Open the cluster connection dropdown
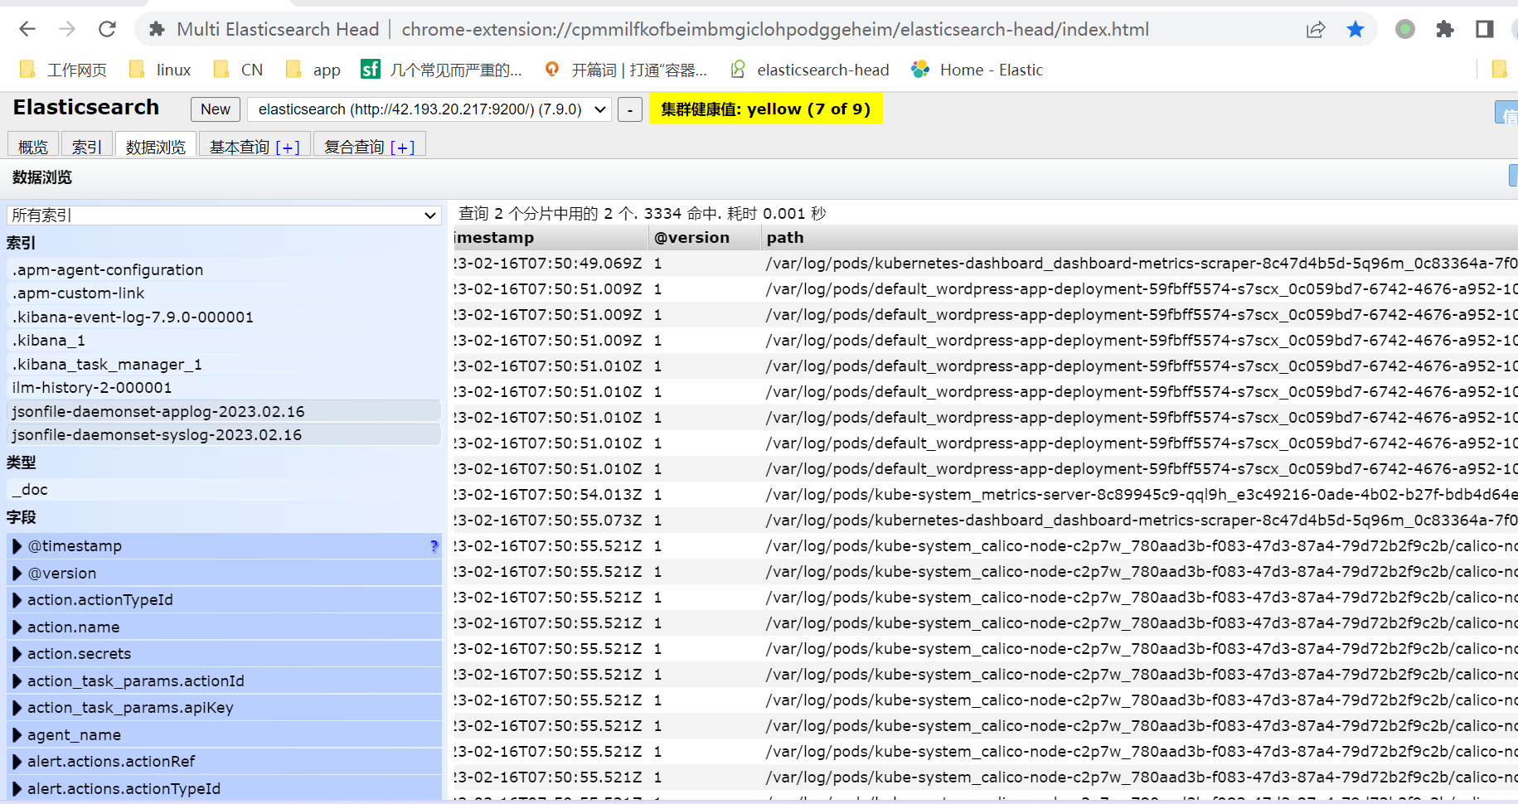1518x804 pixels. [429, 109]
